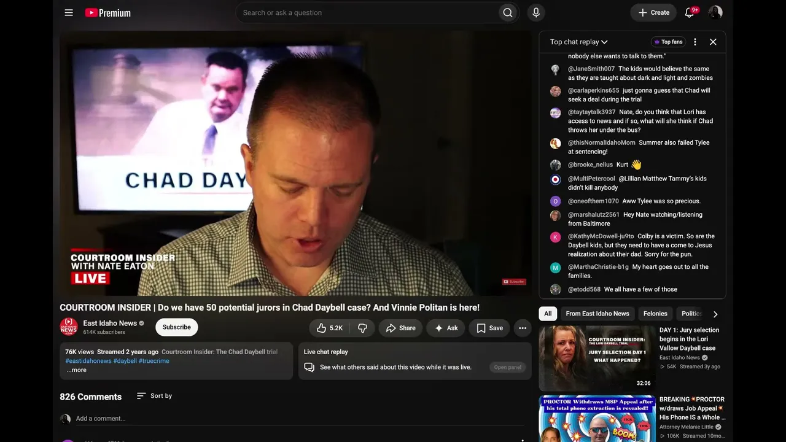Image resolution: width=786 pixels, height=442 pixels.
Task: Open the hamburger guide menu
Action: tap(69, 13)
